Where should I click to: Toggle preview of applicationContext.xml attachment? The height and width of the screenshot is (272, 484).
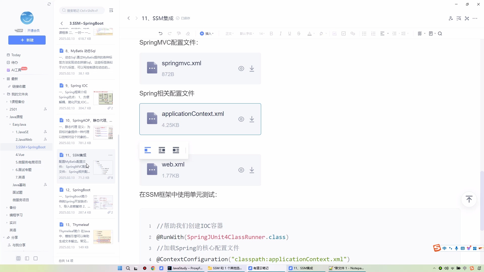coord(241,119)
